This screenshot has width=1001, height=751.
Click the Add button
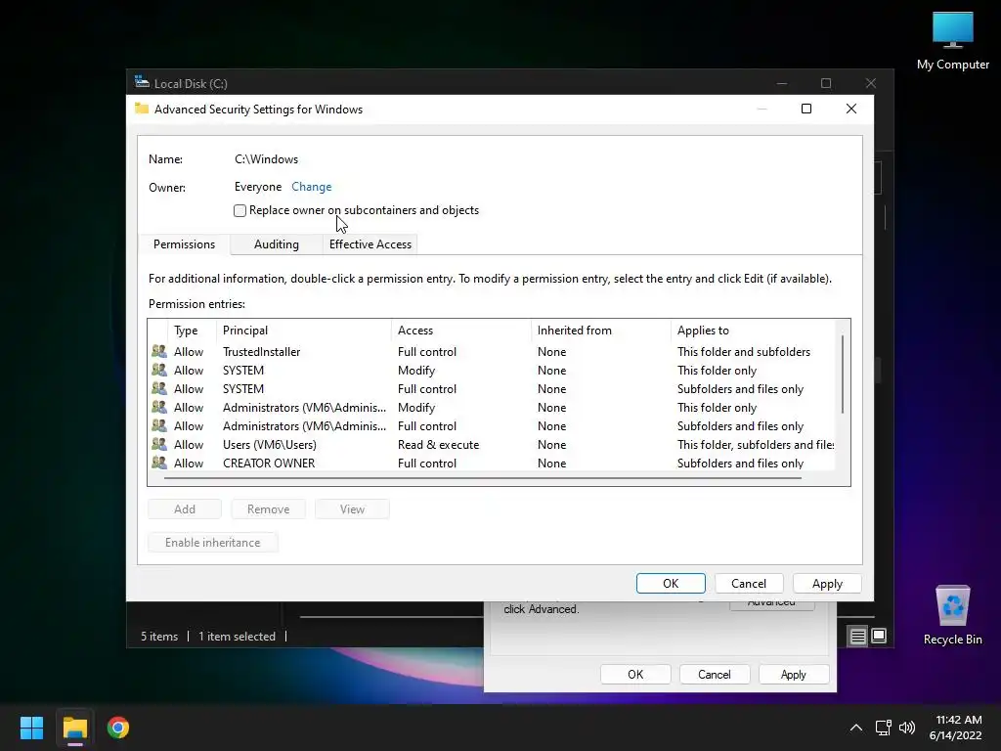pos(185,508)
